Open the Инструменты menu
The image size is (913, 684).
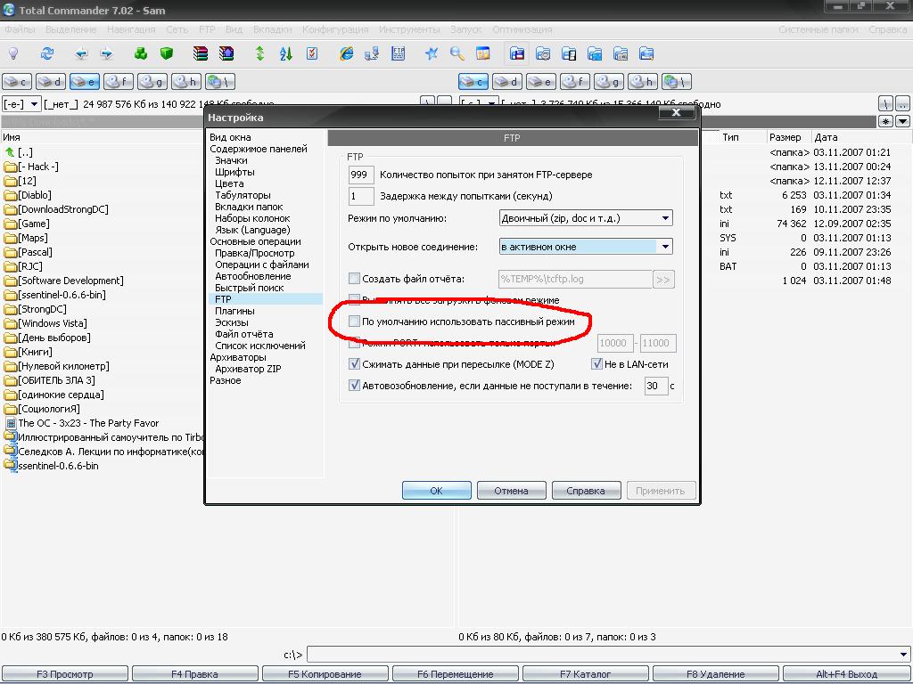pyautogui.click(x=409, y=29)
